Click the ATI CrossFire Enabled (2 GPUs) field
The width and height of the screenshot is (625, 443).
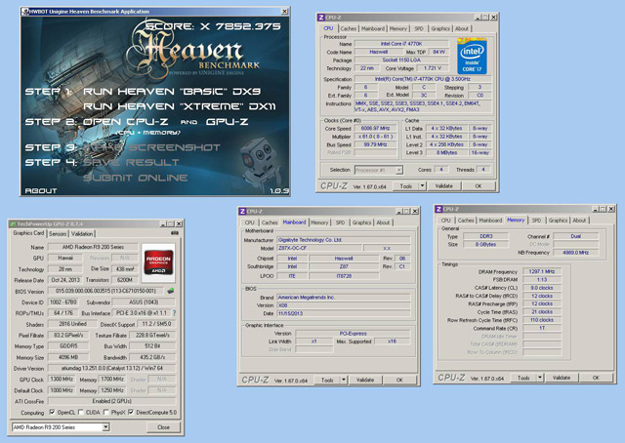click(x=111, y=401)
